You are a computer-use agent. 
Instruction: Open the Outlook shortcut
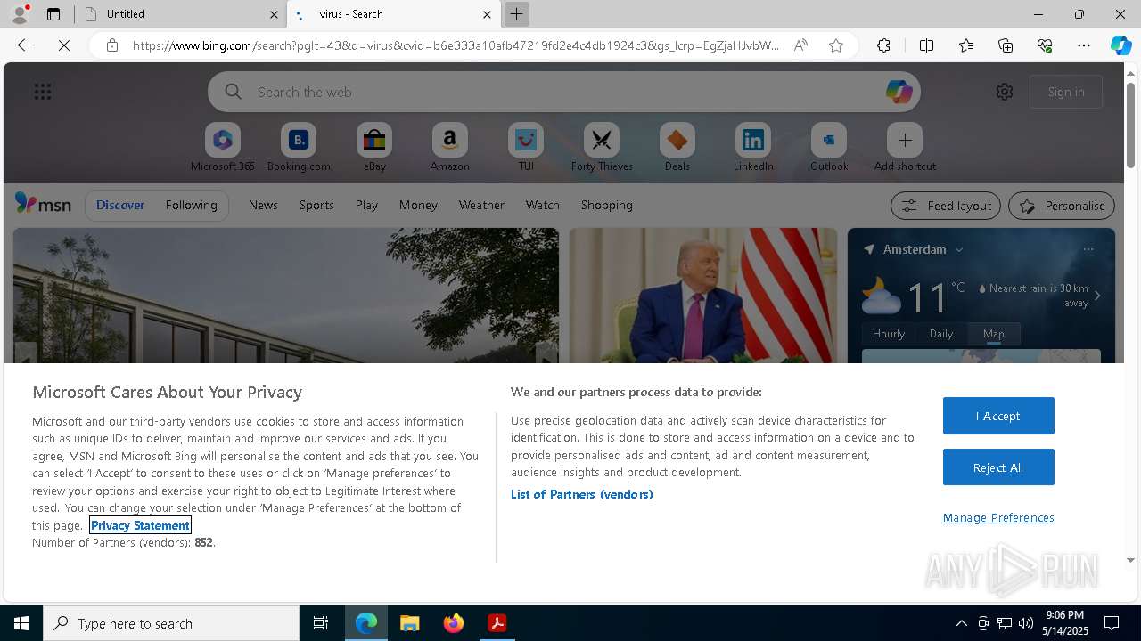[x=829, y=147]
